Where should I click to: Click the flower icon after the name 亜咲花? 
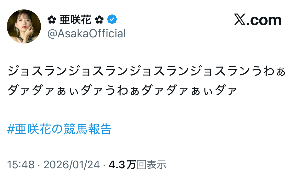point(99,20)
